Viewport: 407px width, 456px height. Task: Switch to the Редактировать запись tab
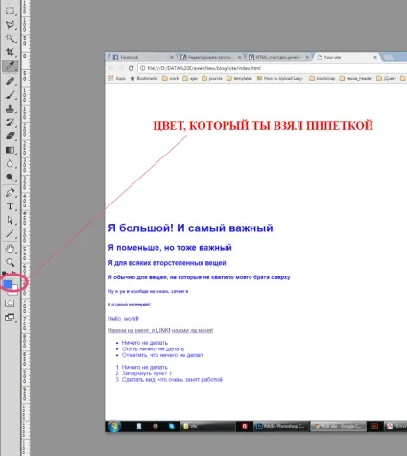tap(210, 57)
